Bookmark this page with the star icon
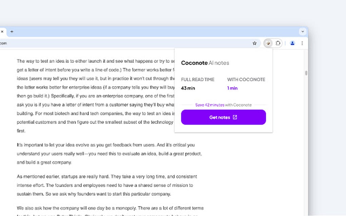The image size is (346, 216). (x=254, y=43)
